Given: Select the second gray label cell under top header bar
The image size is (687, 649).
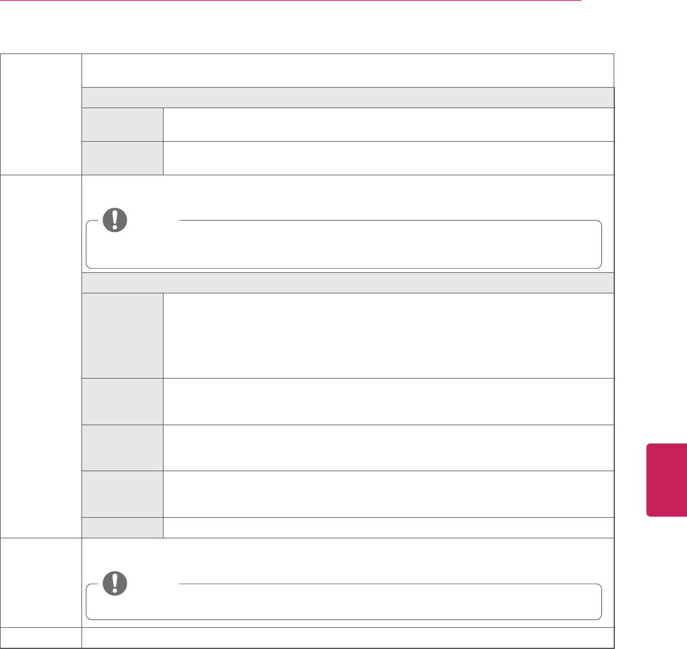Looking at the screenshot, I should 122,158.
